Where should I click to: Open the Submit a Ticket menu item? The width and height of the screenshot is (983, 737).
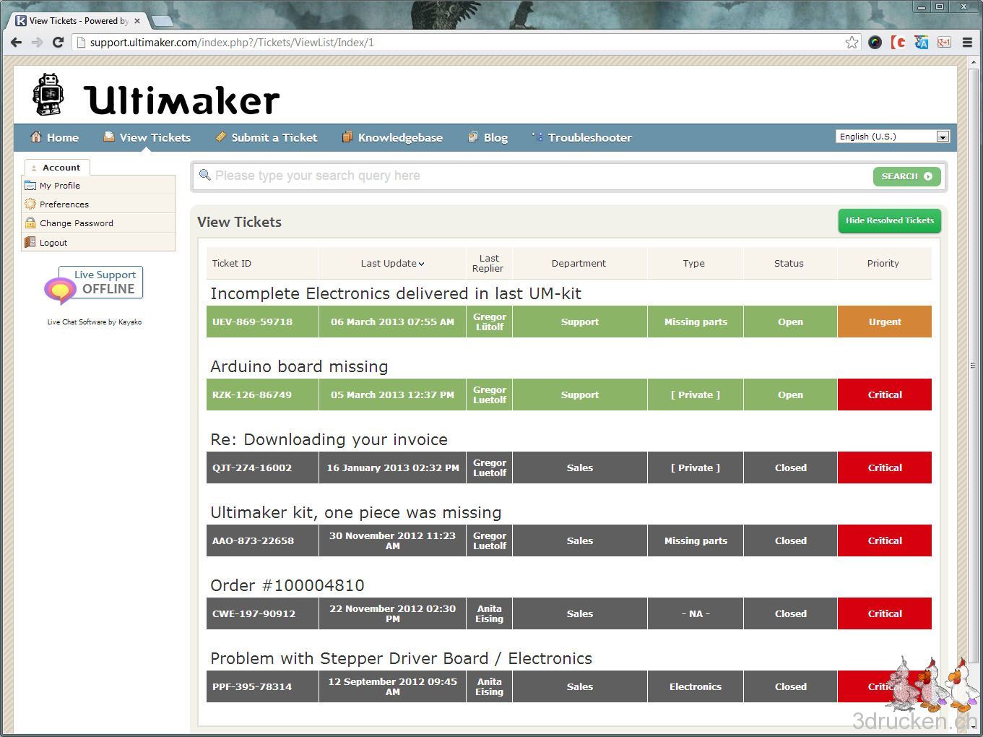(x=267, y=137)
